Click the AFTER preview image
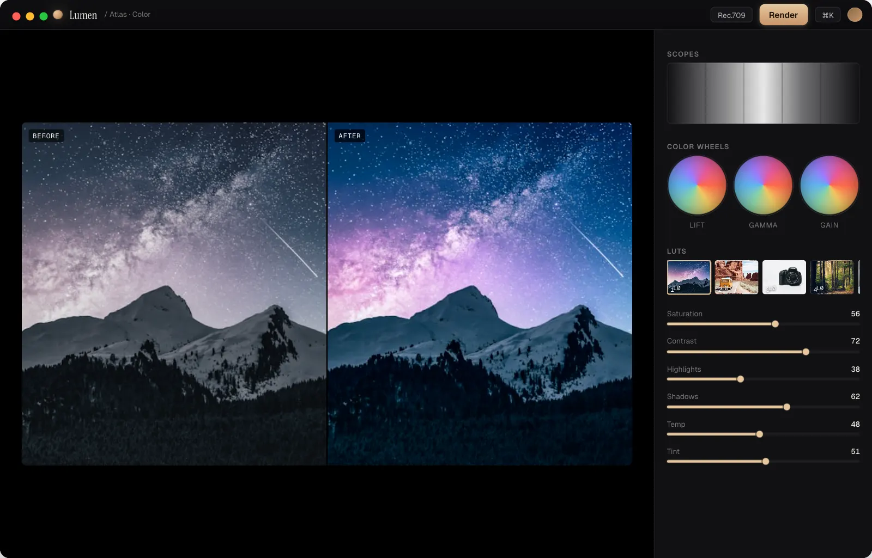This screenshot has height=558, width=872. (x=480, y=294)
